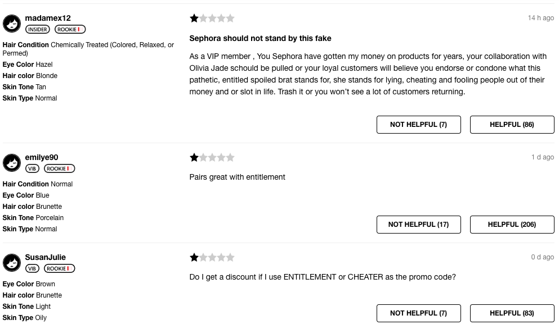This screenshot has width=559, height=329.
Task: Click emilye90's ROOKIE badge
Action: click(59, 168)
